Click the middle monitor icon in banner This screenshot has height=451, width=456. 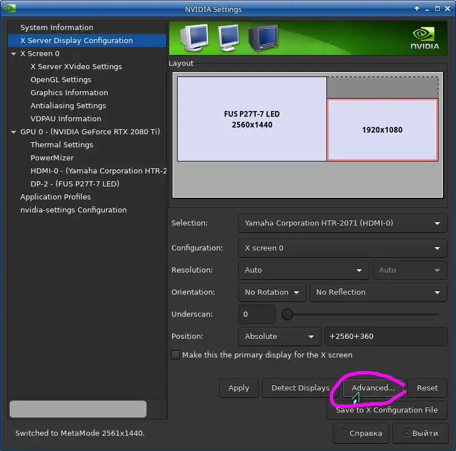tap(229, 38)
